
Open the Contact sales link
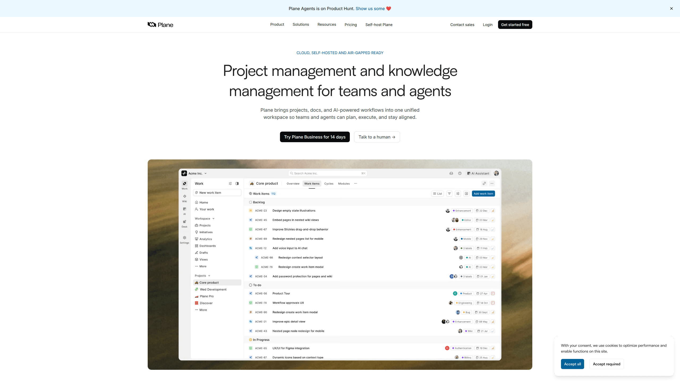(x=462, y=25)
